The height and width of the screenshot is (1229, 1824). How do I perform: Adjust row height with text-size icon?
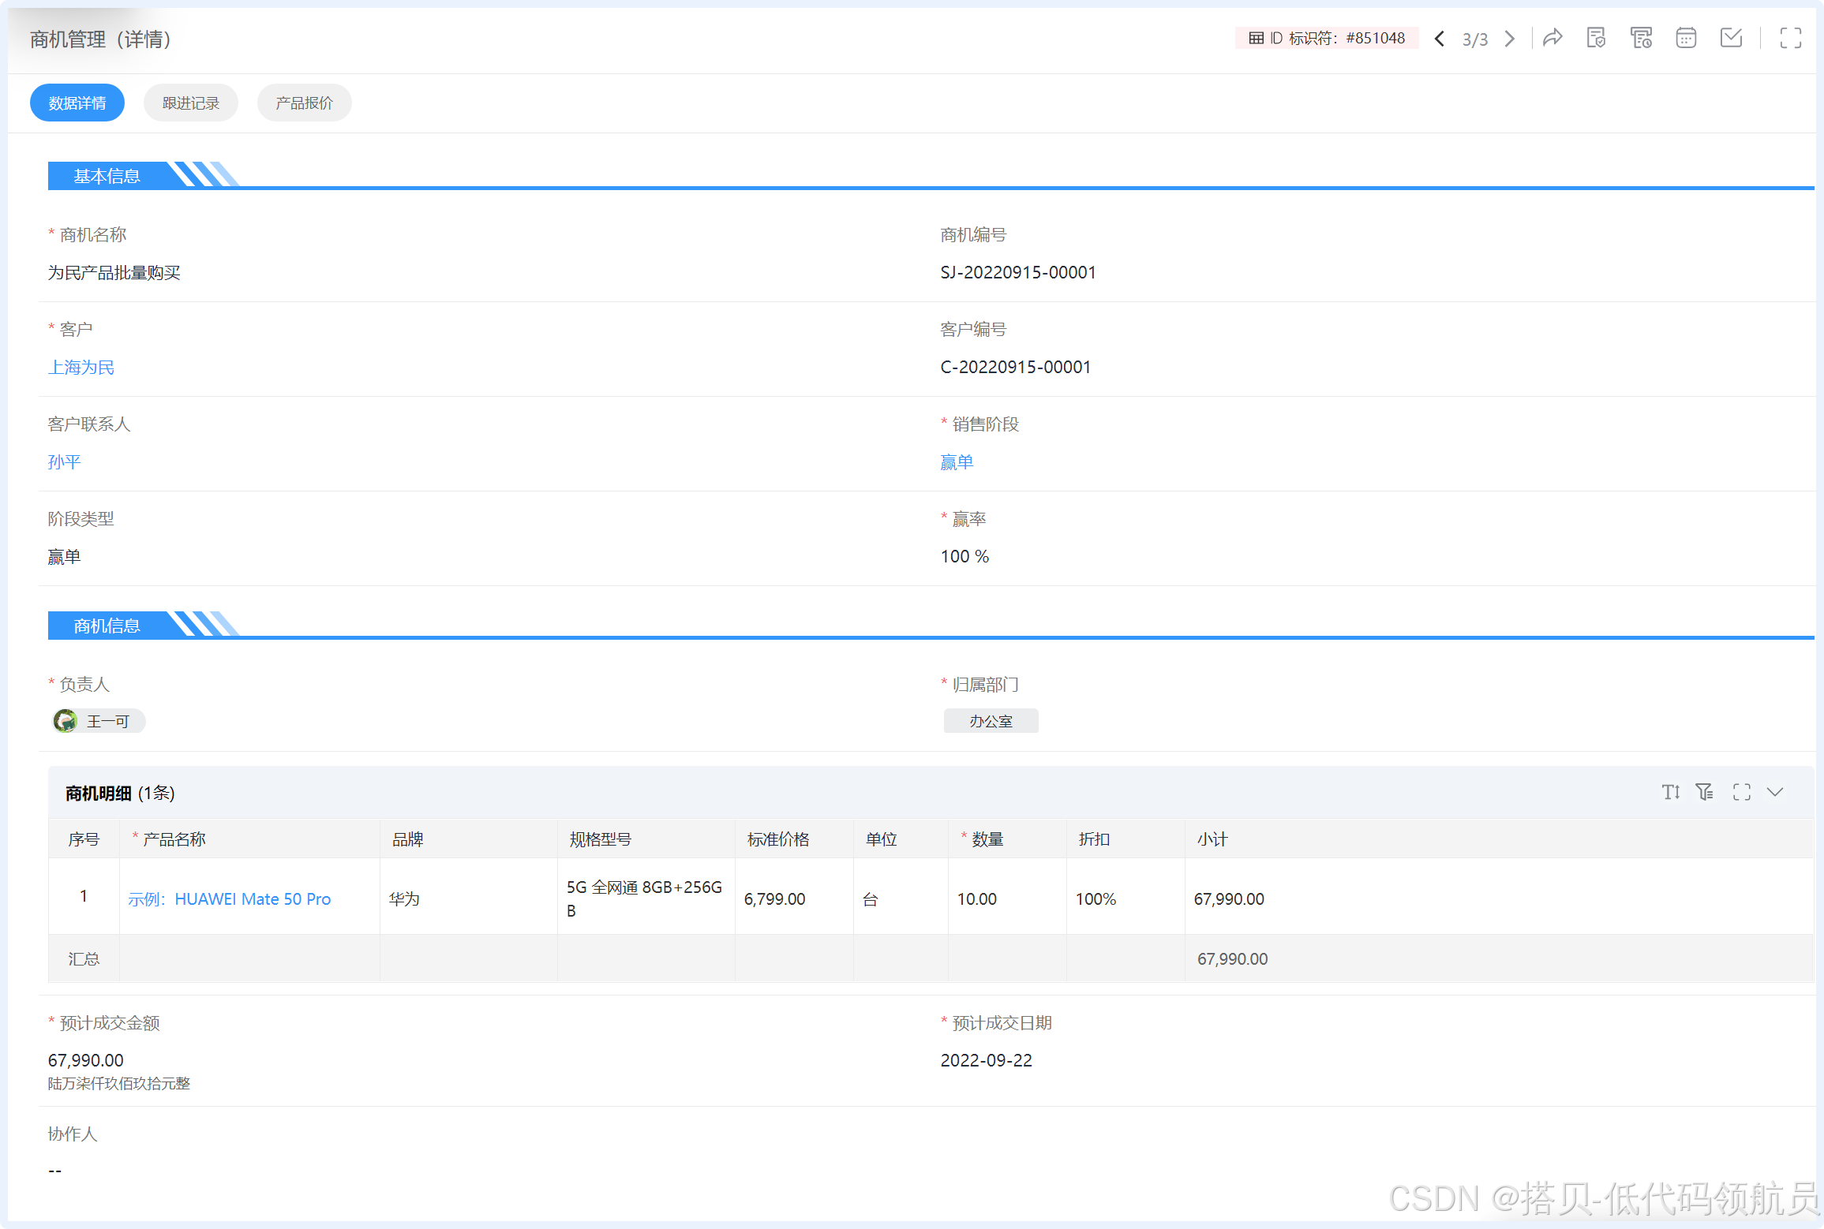tap(1670, 792)
